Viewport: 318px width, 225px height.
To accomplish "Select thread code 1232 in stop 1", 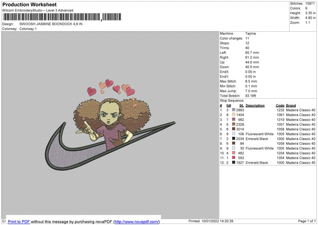I will 280,110.
